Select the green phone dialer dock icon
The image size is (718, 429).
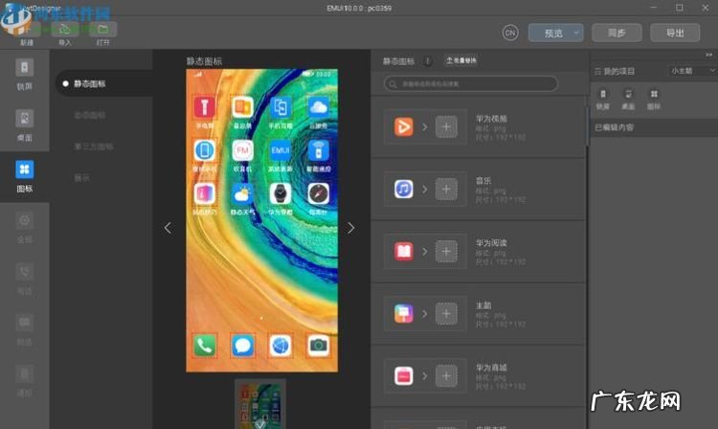click(204, 346)
